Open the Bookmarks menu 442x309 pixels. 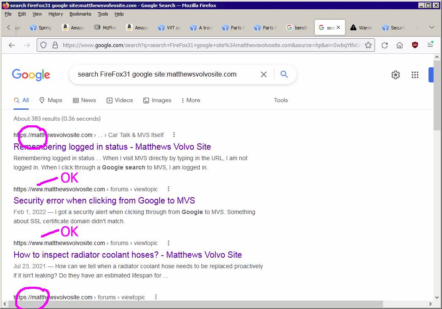[x=80, y=13]
